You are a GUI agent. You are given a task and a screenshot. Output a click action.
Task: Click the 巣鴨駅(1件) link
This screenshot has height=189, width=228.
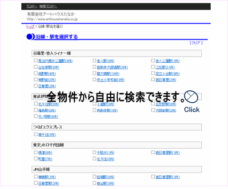tap(47, 177)
